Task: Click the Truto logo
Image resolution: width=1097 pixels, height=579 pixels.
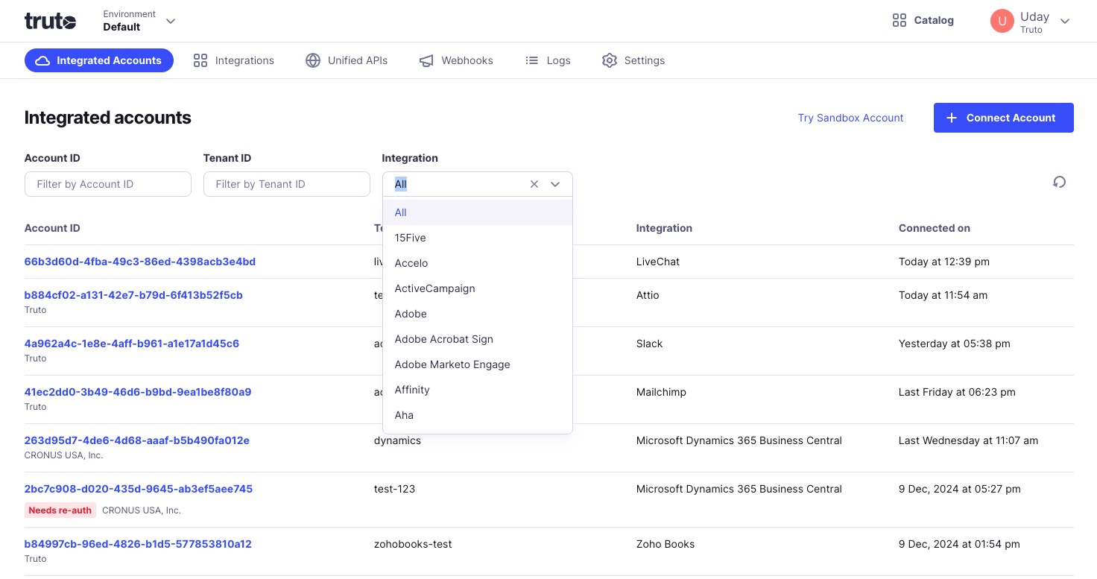Action: point(50,21)
